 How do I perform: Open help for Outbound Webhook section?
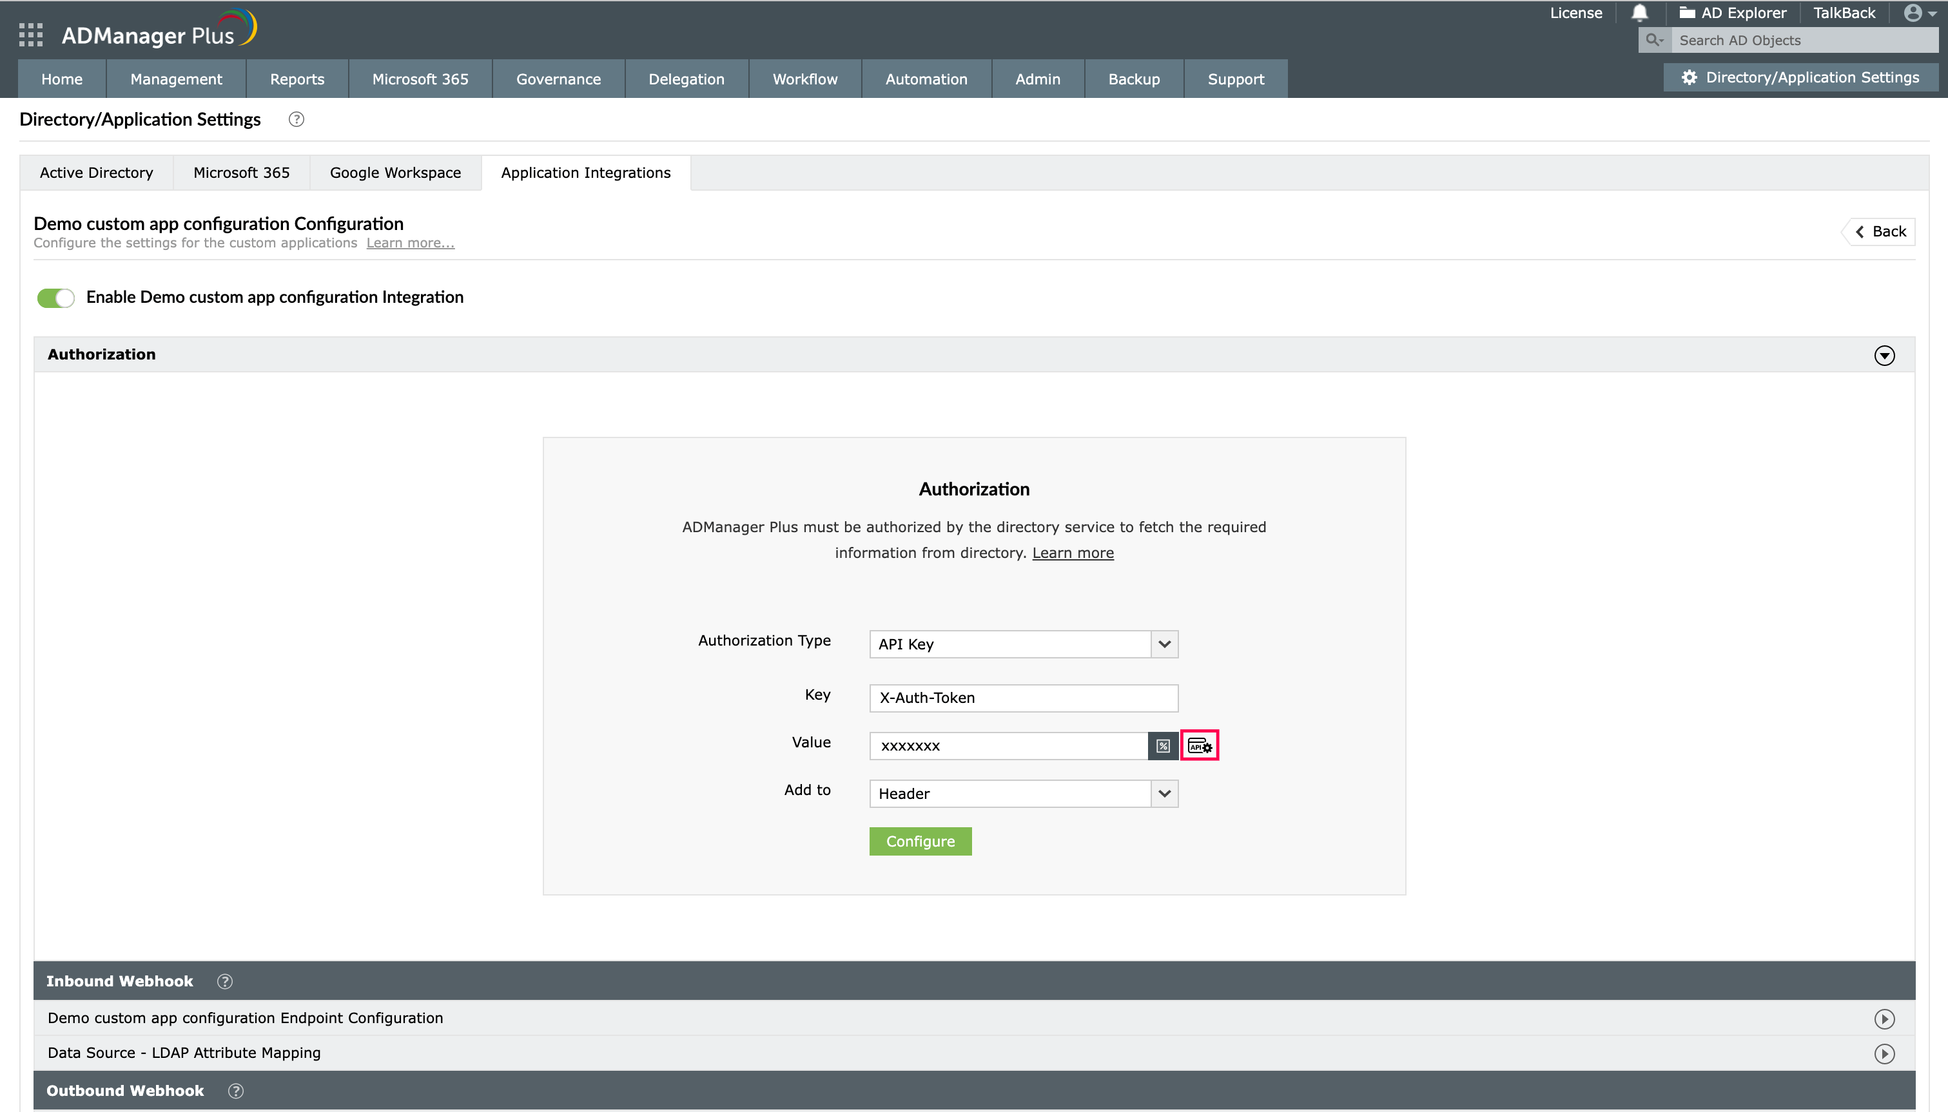coord(235,1091)
